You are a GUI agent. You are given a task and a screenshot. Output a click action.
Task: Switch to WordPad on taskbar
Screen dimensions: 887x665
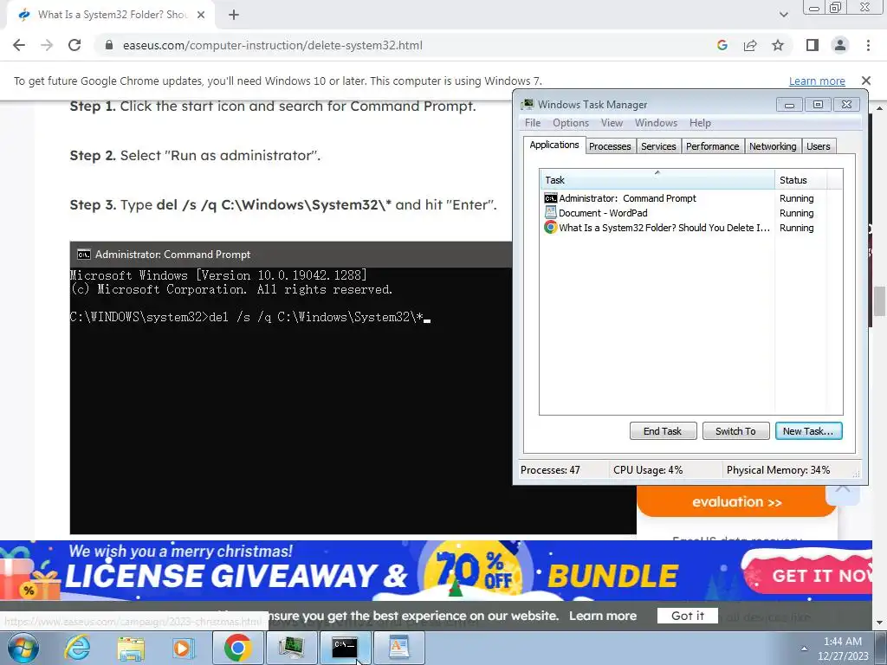(398, 648)
